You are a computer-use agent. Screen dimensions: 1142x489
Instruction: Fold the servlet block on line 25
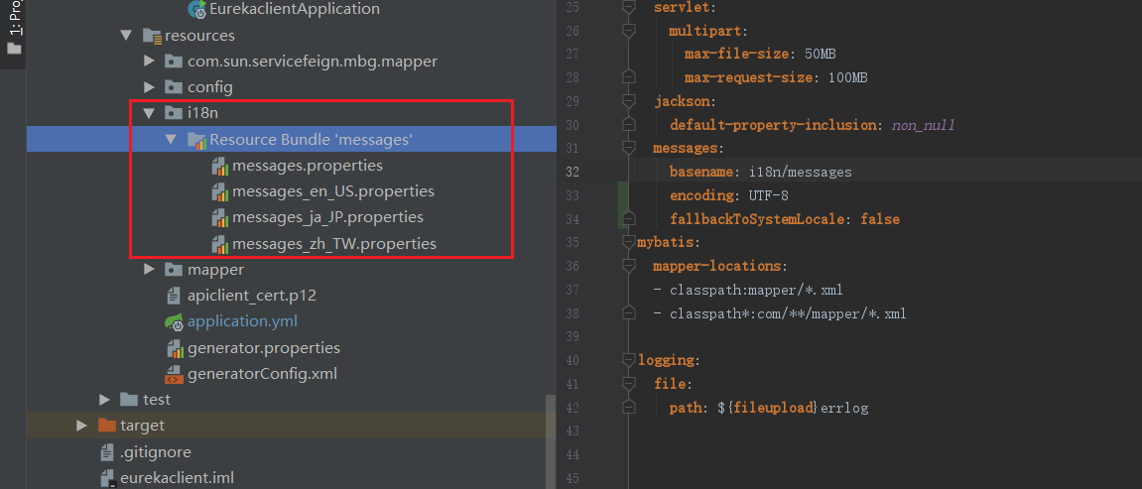pos(629,7)
